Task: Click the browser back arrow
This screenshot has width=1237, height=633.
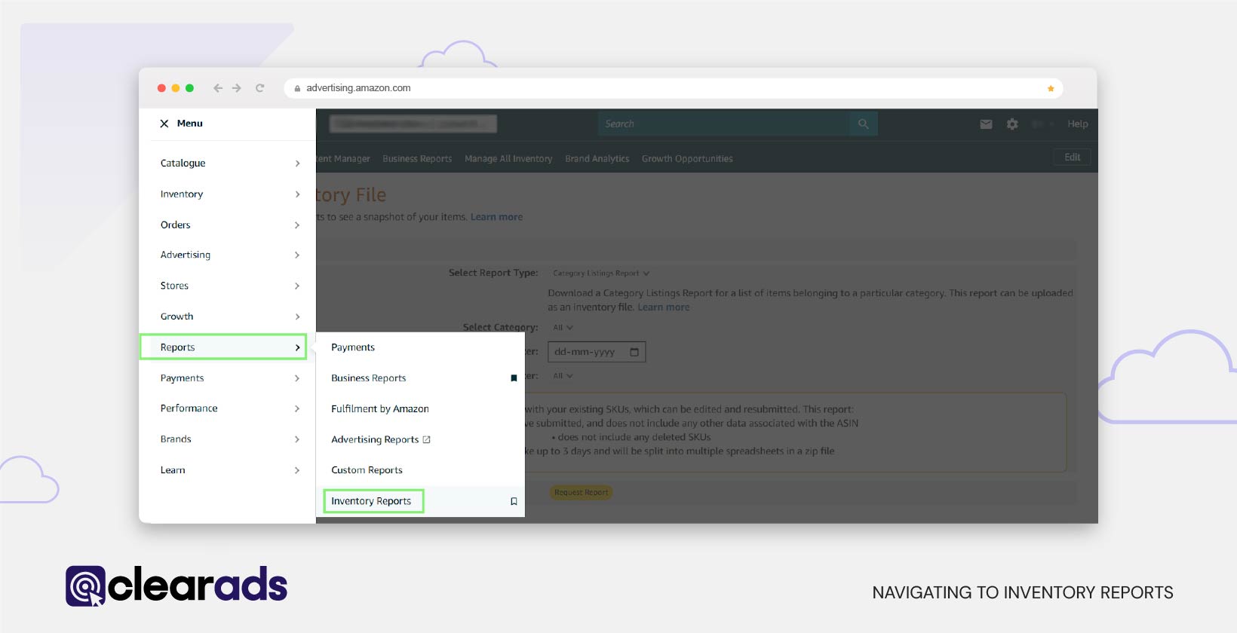Action: click(x=218, y=88)
